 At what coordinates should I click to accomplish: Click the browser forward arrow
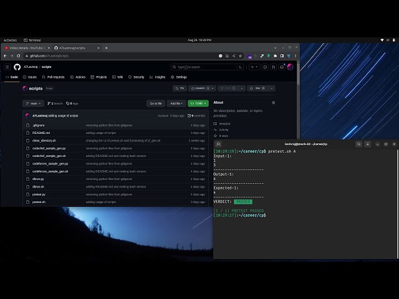(12, 55)
